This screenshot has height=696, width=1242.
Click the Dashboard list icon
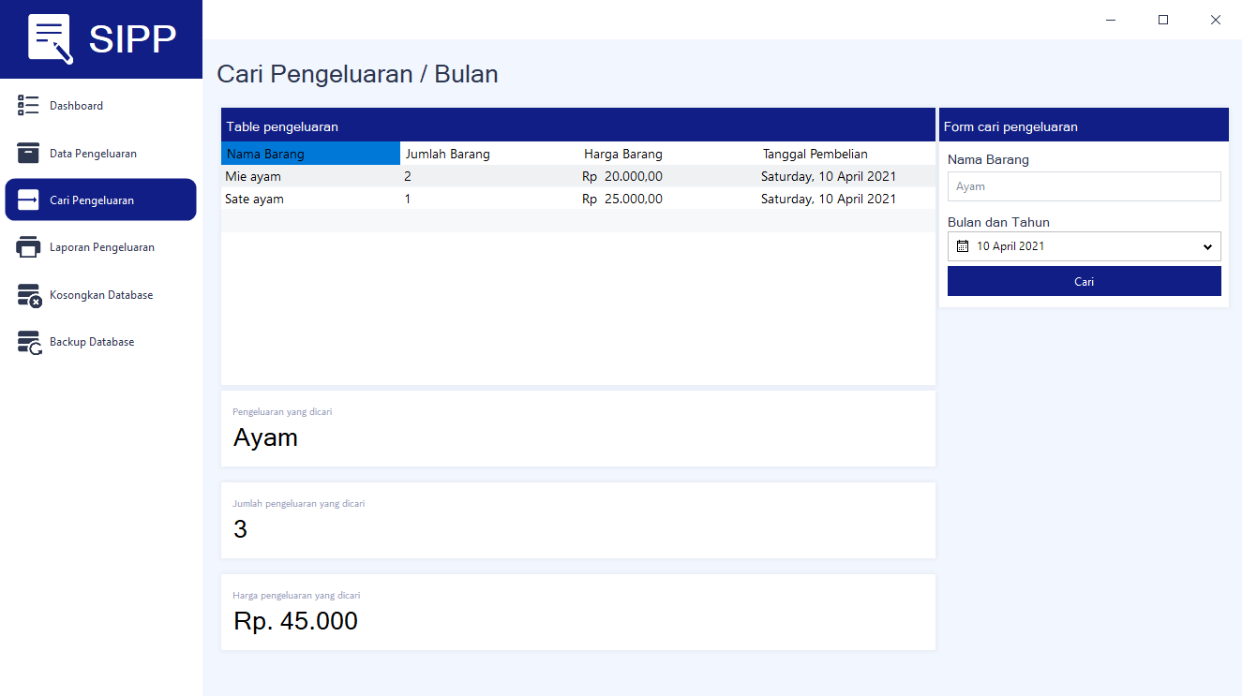coord(28,106)
